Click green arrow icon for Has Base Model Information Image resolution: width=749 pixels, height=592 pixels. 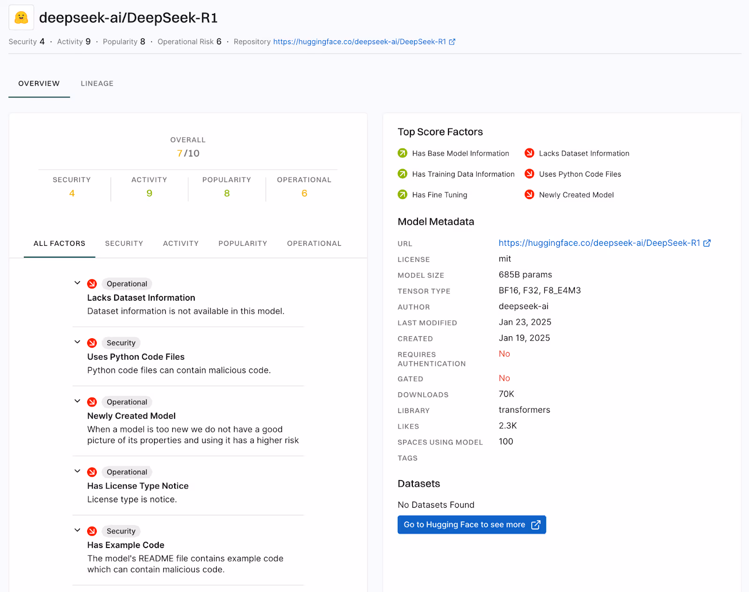point(403,153)
